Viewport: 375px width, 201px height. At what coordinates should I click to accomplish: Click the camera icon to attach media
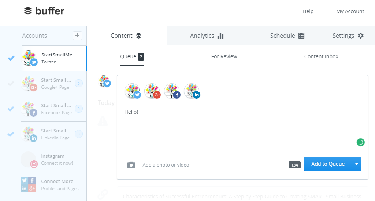click(x=131, y=165)
